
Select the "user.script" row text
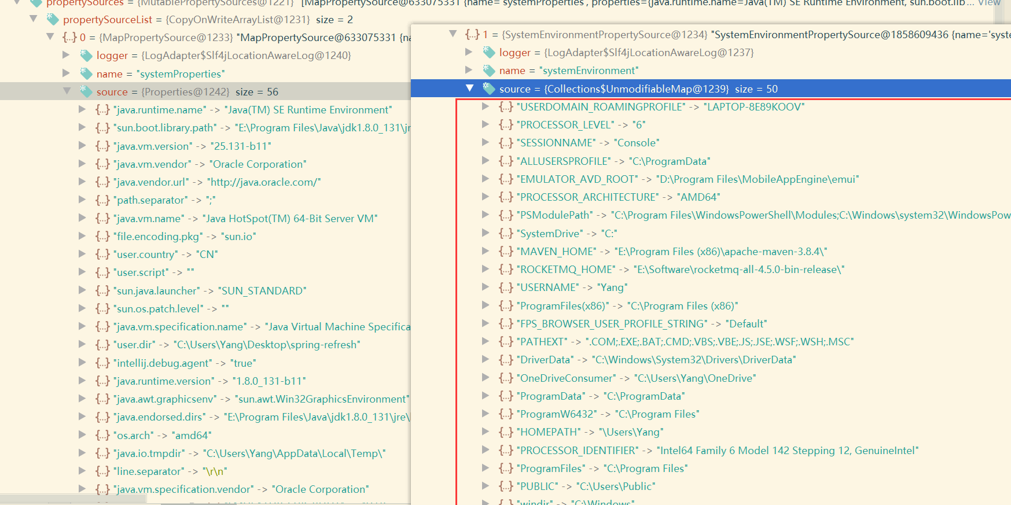click(x=154, y=272)
